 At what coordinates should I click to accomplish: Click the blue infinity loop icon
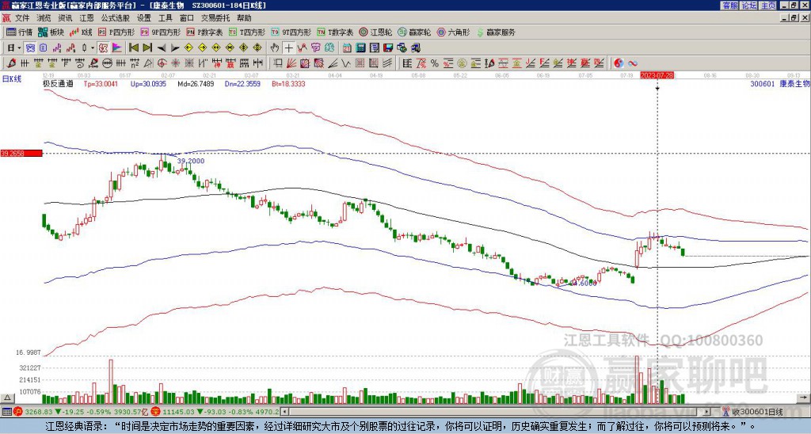click(x=633, y=63)
